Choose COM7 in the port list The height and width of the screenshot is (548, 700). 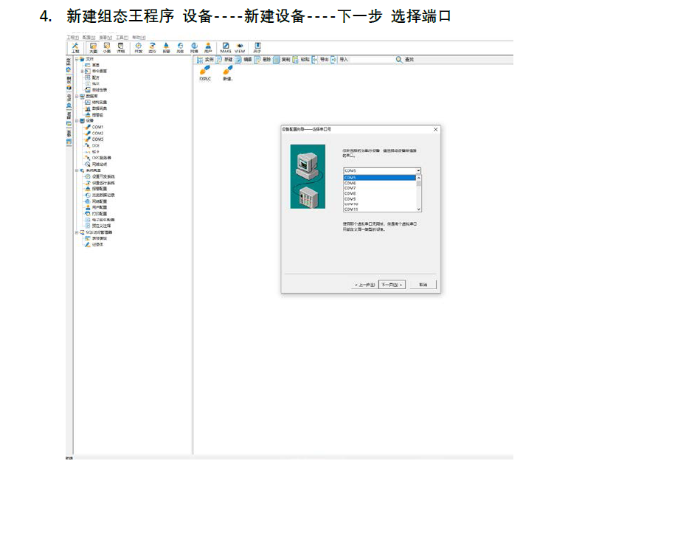350,188
